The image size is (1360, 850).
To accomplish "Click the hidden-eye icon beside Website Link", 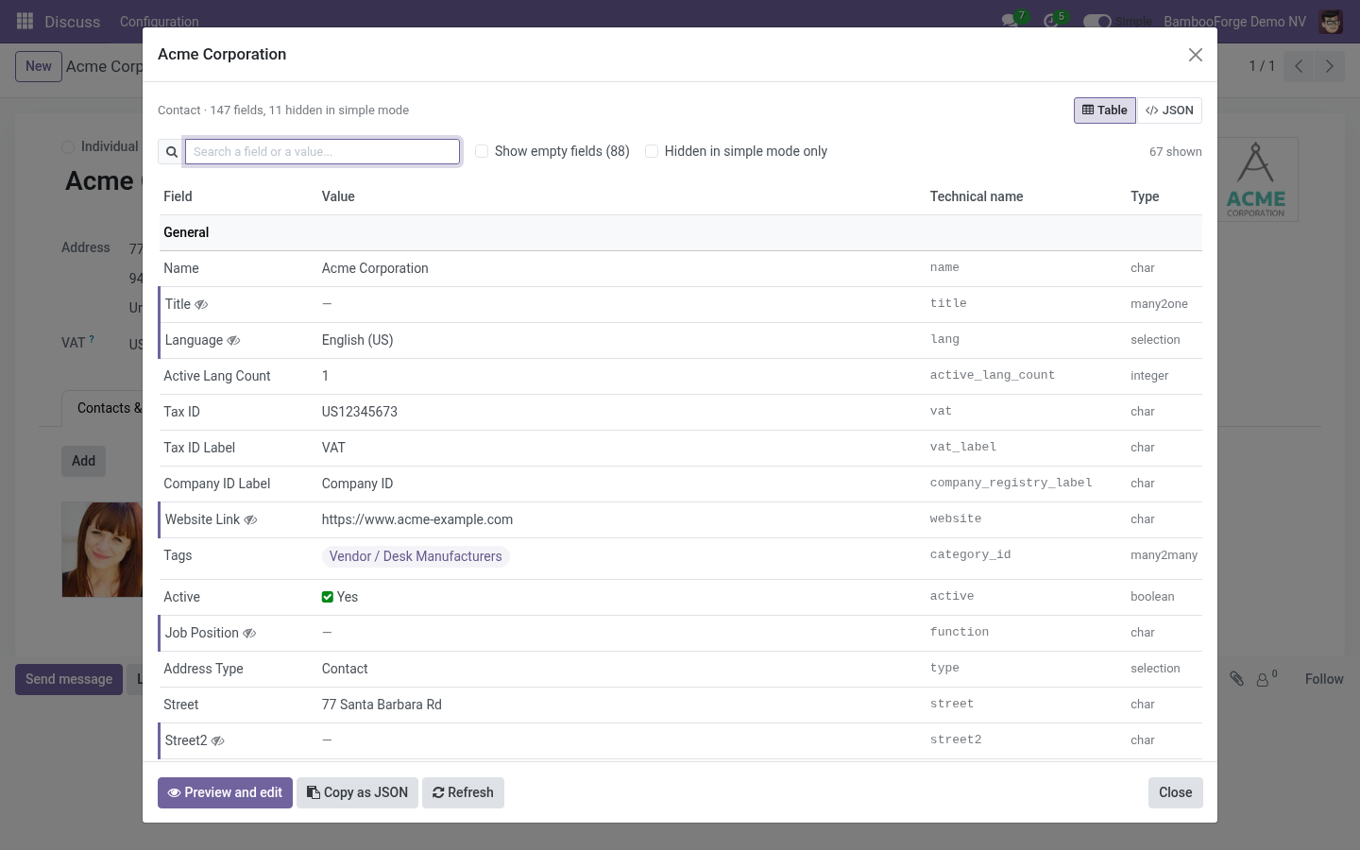I will point(250,519).
